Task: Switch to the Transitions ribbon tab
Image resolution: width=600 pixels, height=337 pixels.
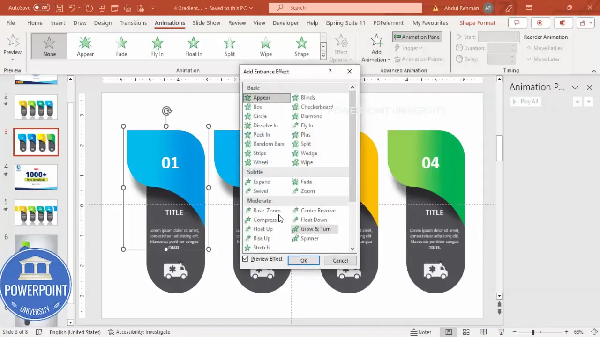Action: tap(133, 22)
